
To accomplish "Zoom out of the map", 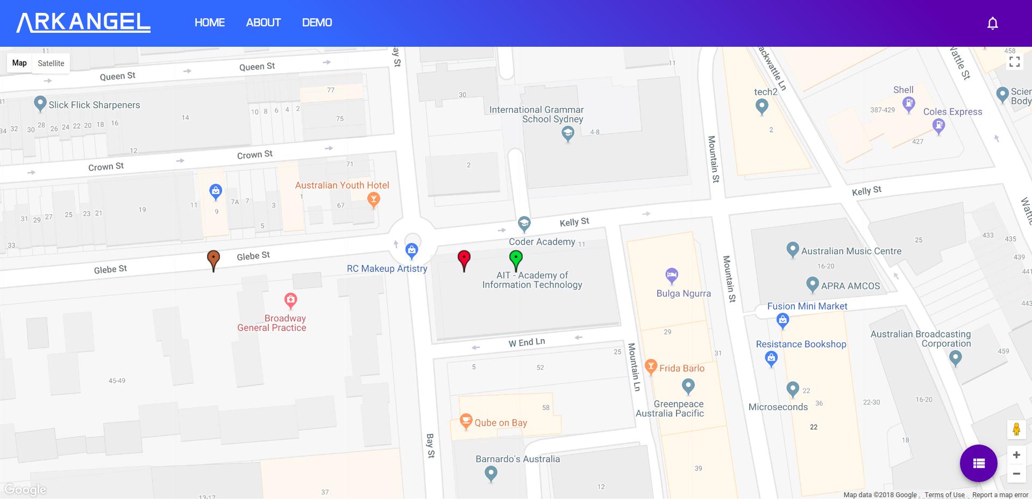I will click(x=1016, y=474).
